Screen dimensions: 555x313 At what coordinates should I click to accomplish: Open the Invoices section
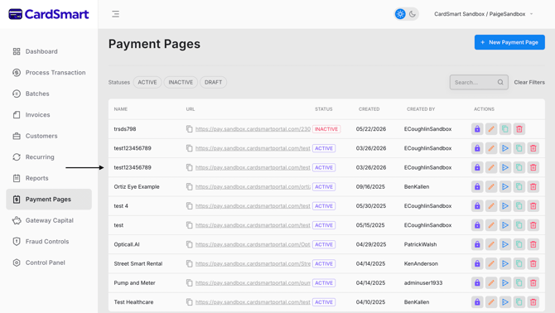pos(49,115)
